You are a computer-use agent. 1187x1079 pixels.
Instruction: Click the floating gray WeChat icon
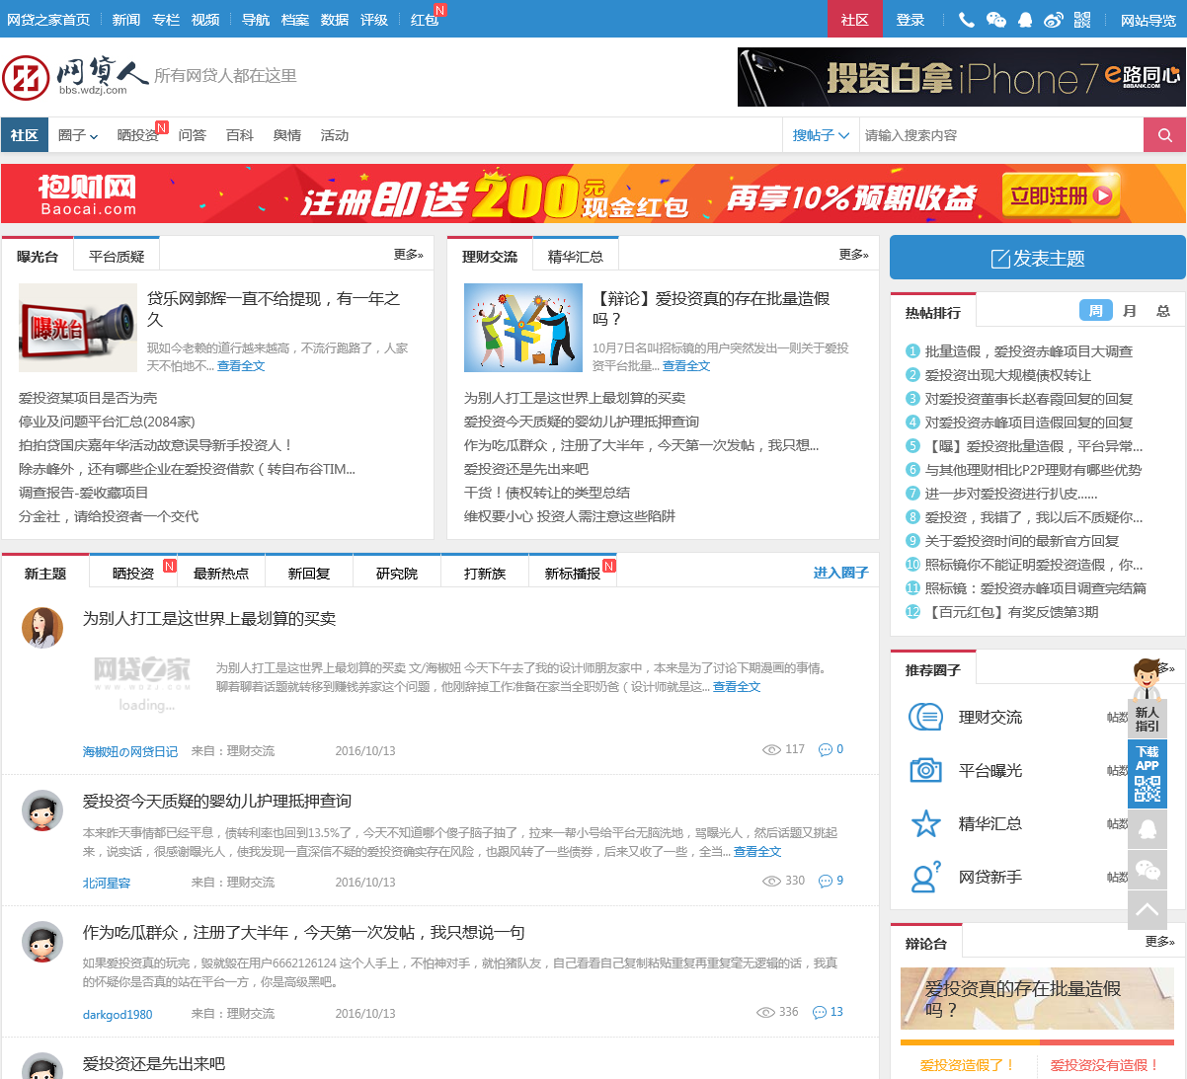1147,870
